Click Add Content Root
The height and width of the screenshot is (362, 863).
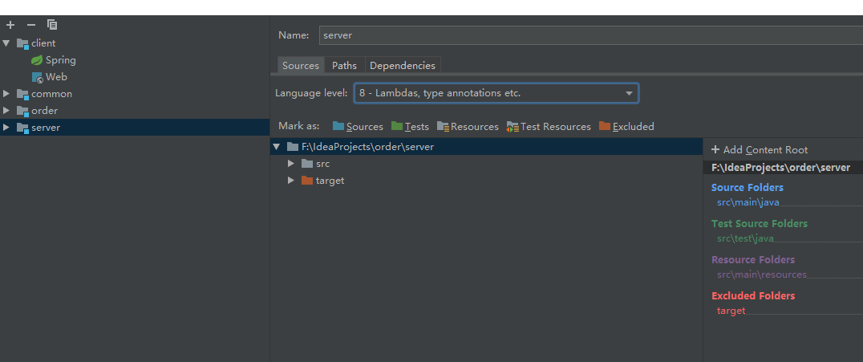click(x=759, y=150)
